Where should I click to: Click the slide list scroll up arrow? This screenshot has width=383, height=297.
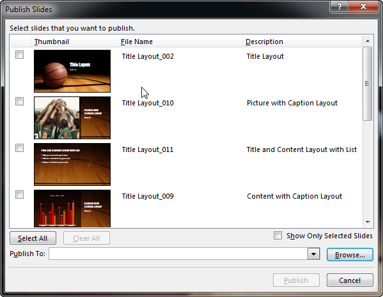(x=368, y=41)
